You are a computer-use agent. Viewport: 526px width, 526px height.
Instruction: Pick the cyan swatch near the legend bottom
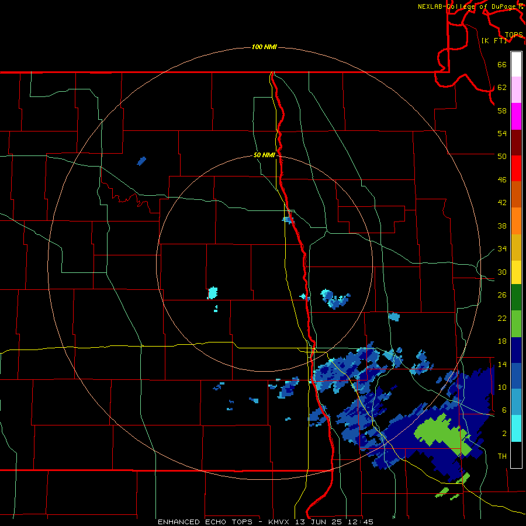click(x=516, y=428)
